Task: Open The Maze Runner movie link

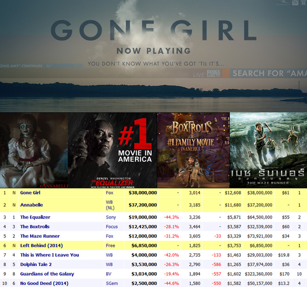Action: point(40,236)
